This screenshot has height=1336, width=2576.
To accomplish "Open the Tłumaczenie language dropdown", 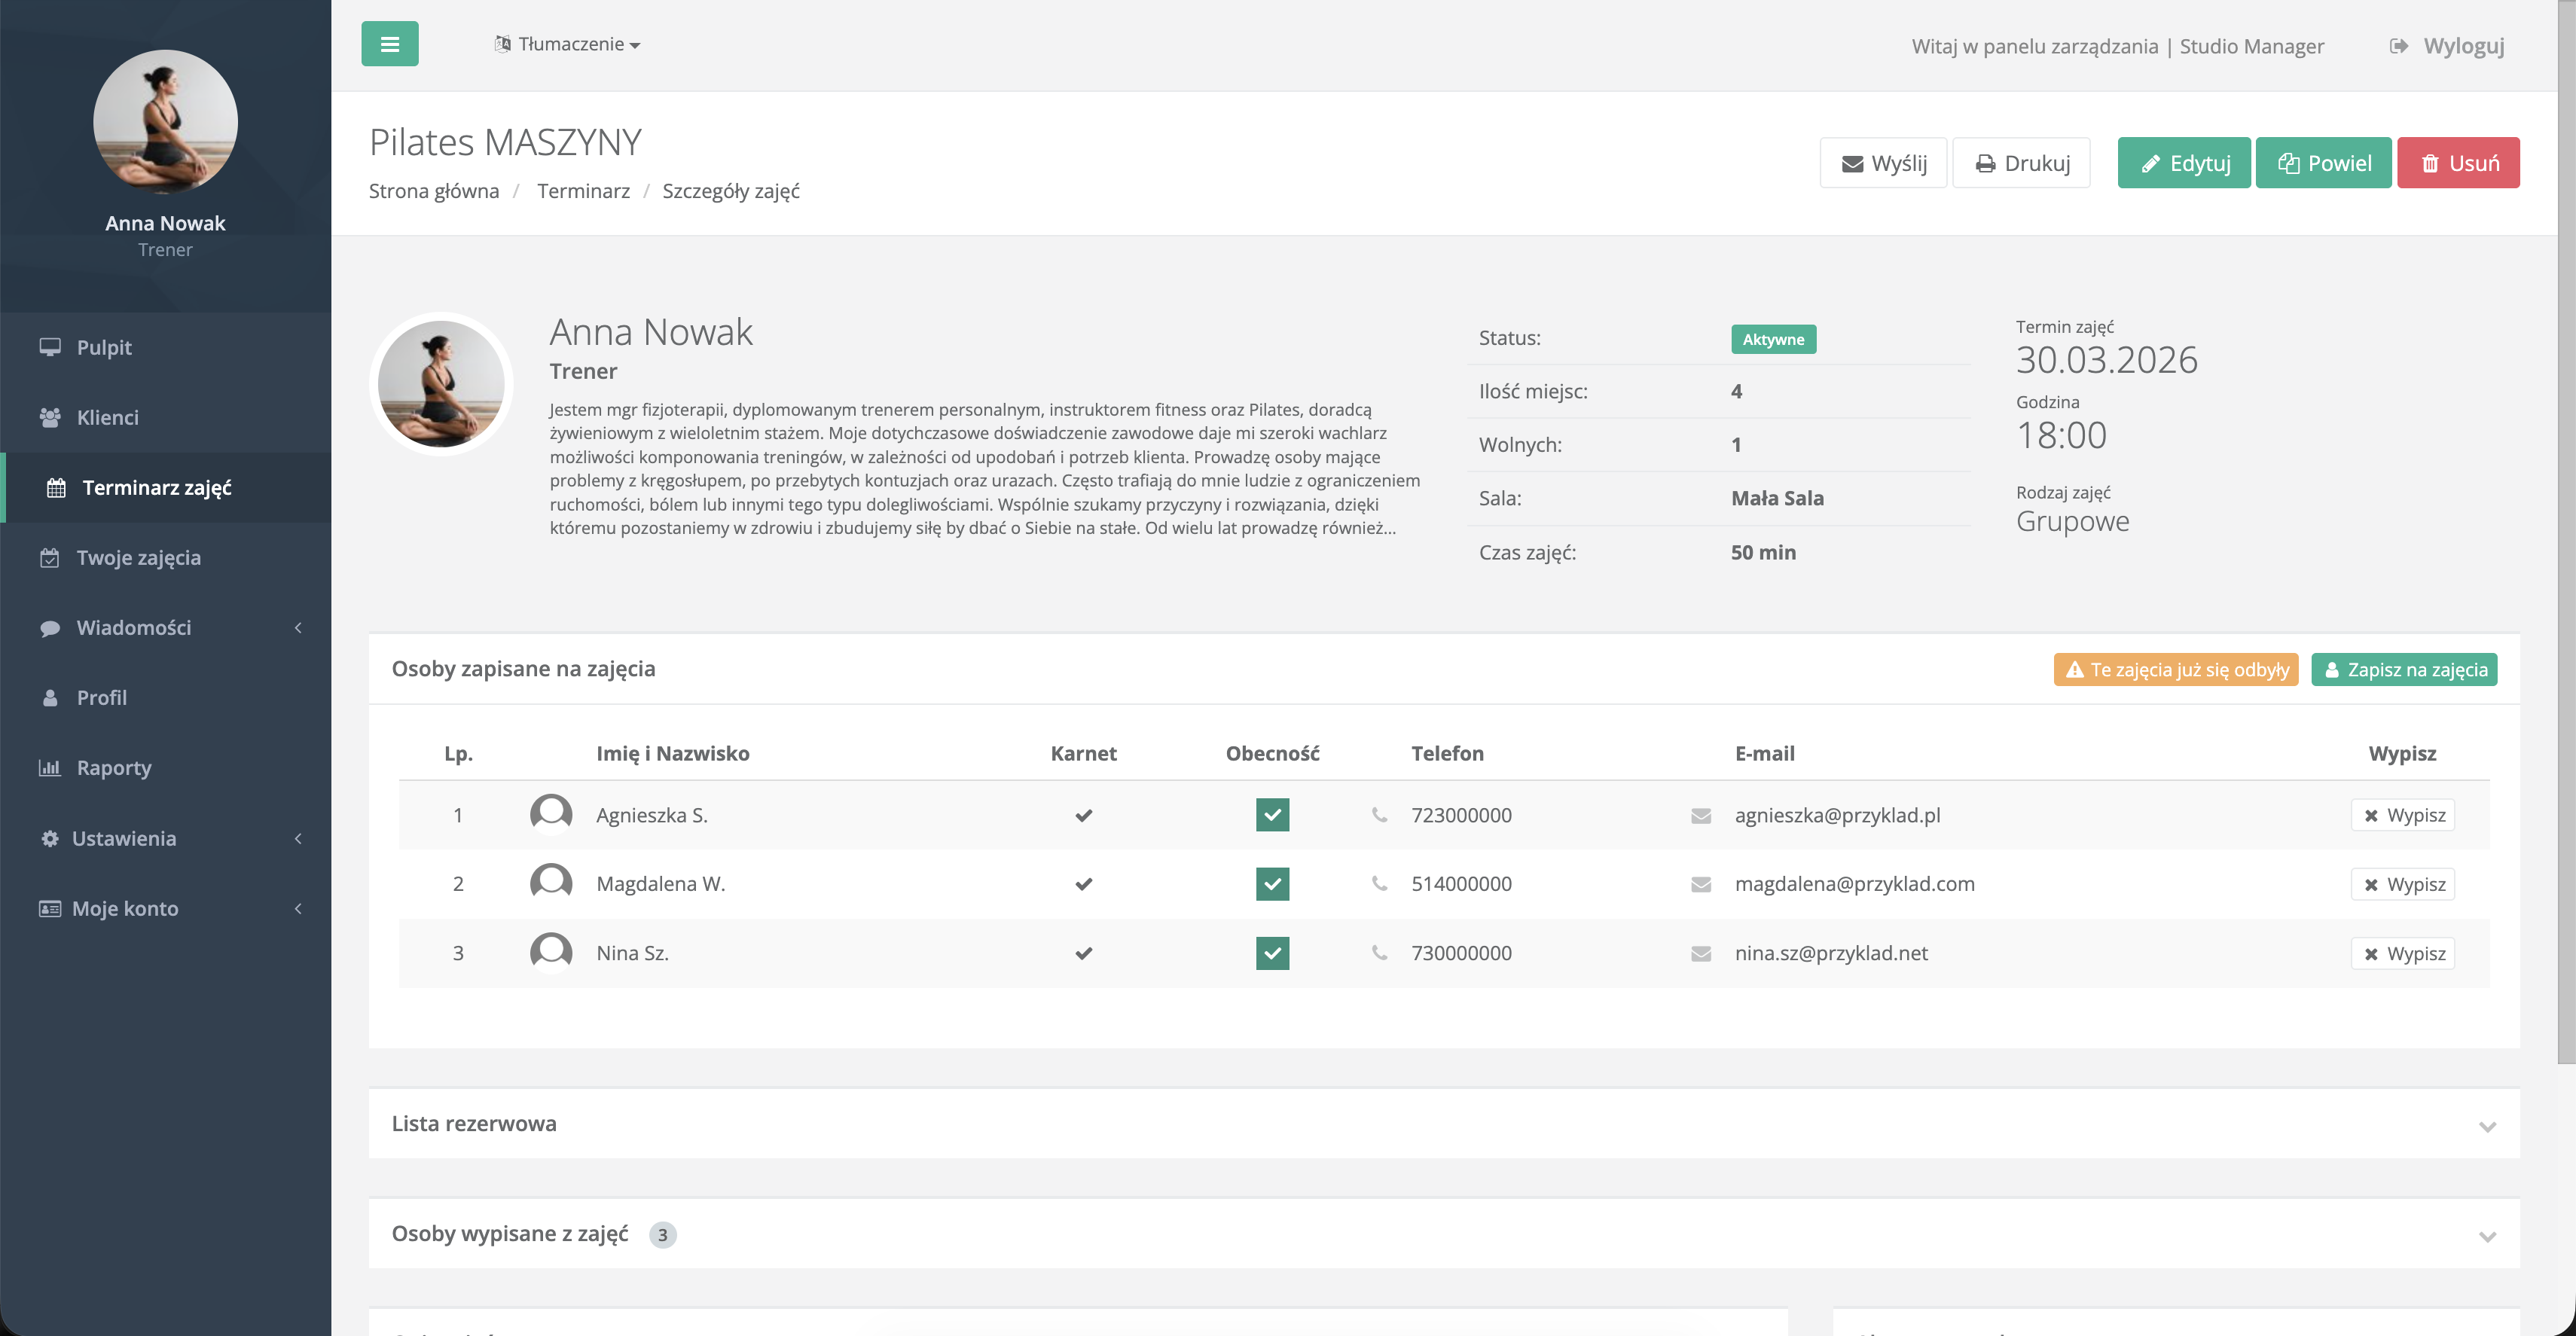I will tap(568, 44).
